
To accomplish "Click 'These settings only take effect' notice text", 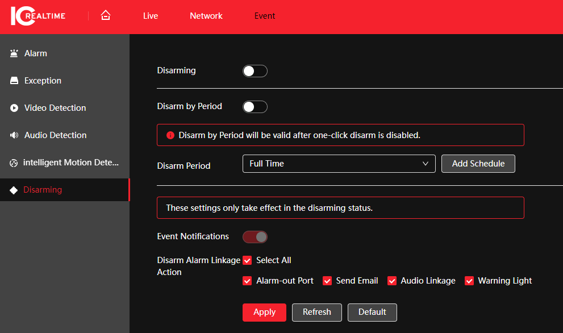I will coord(269,208).
